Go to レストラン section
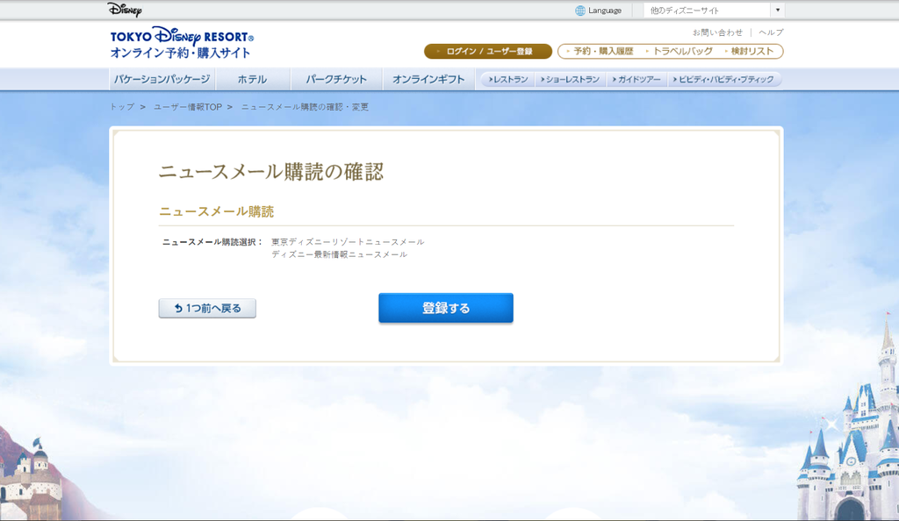Screen dimensions: 899x521 point(508,80)
